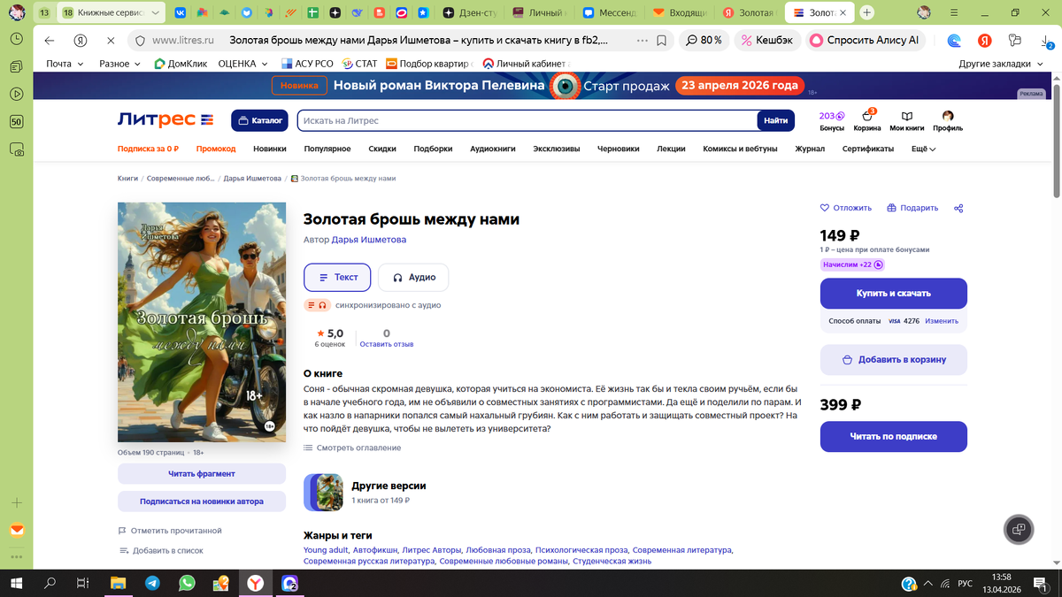Open File Explorer from the taskbar
The width and height of the screenshot is (1062, 597).
coord(118,583)
